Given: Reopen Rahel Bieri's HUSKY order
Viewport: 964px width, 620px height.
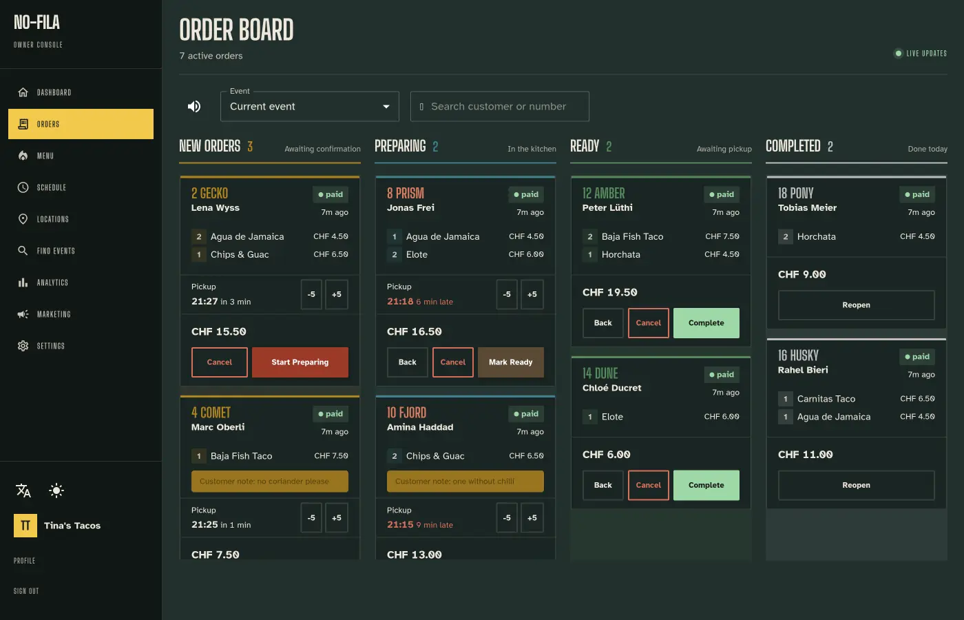Looking at the screenshot, I should click(x=857, y=485).
